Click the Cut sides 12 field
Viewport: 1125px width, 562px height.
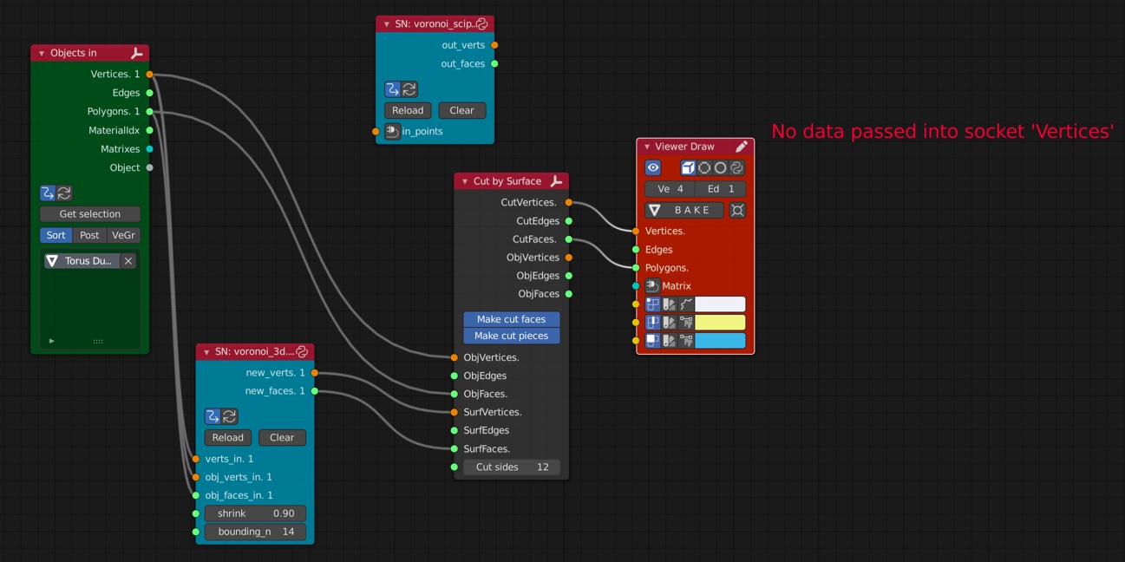pos(512,467)
